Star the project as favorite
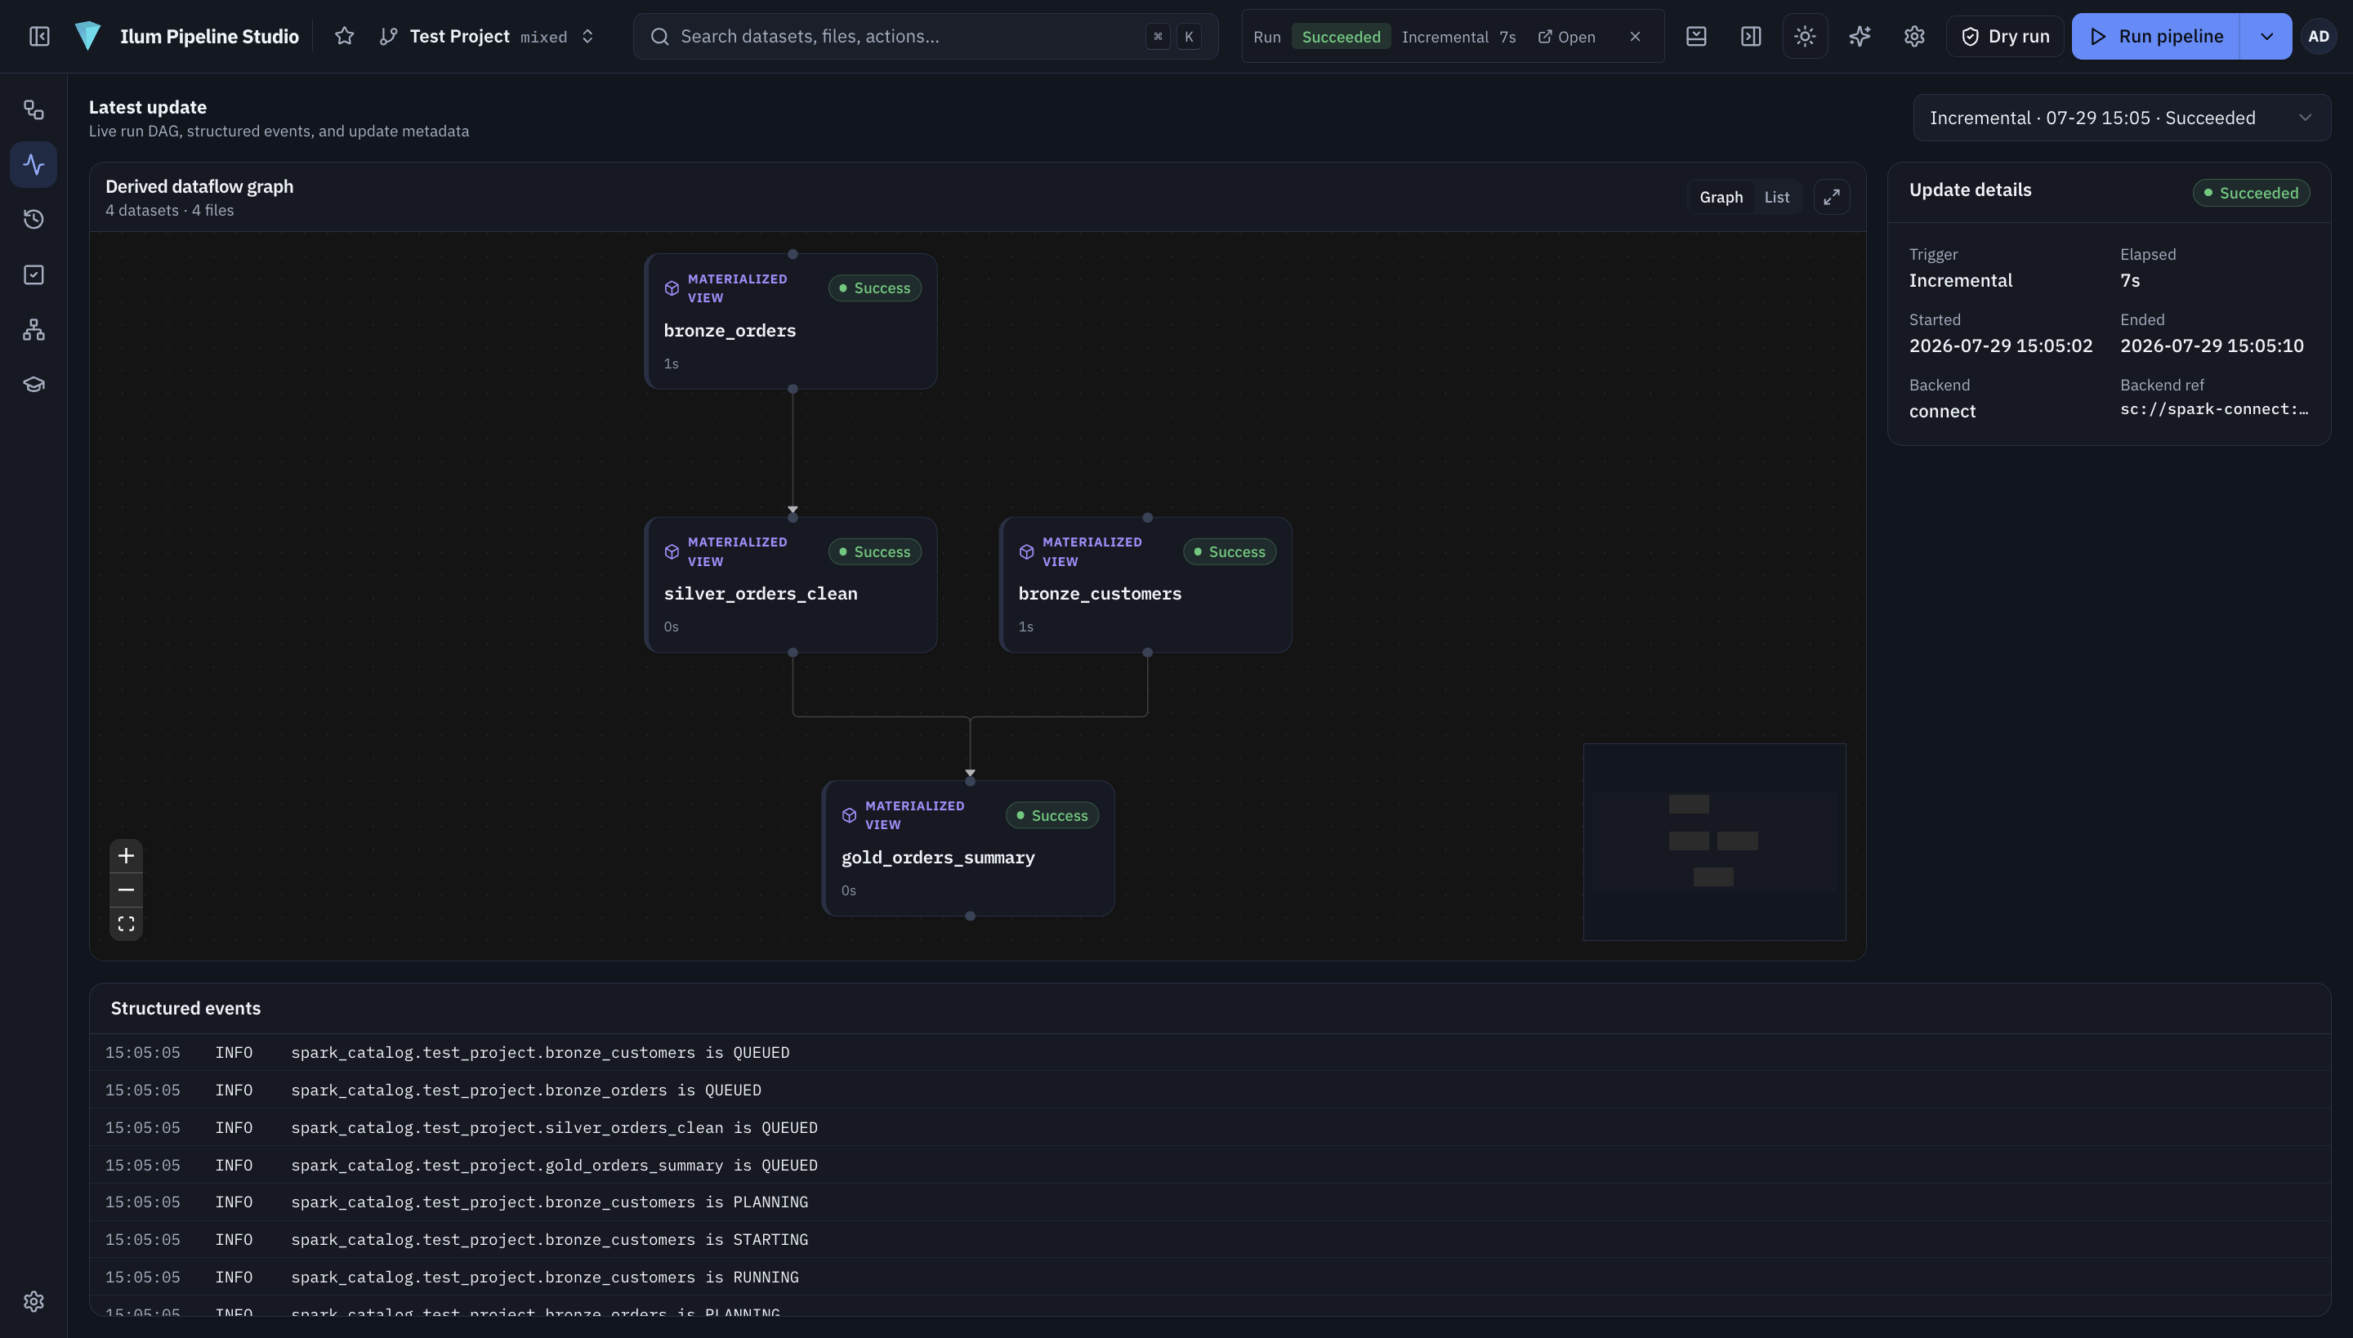 tap(345, 36)
